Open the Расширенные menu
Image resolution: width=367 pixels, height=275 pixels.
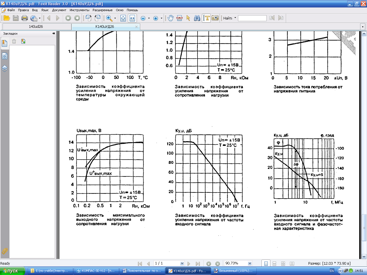[x=103, y=10]
